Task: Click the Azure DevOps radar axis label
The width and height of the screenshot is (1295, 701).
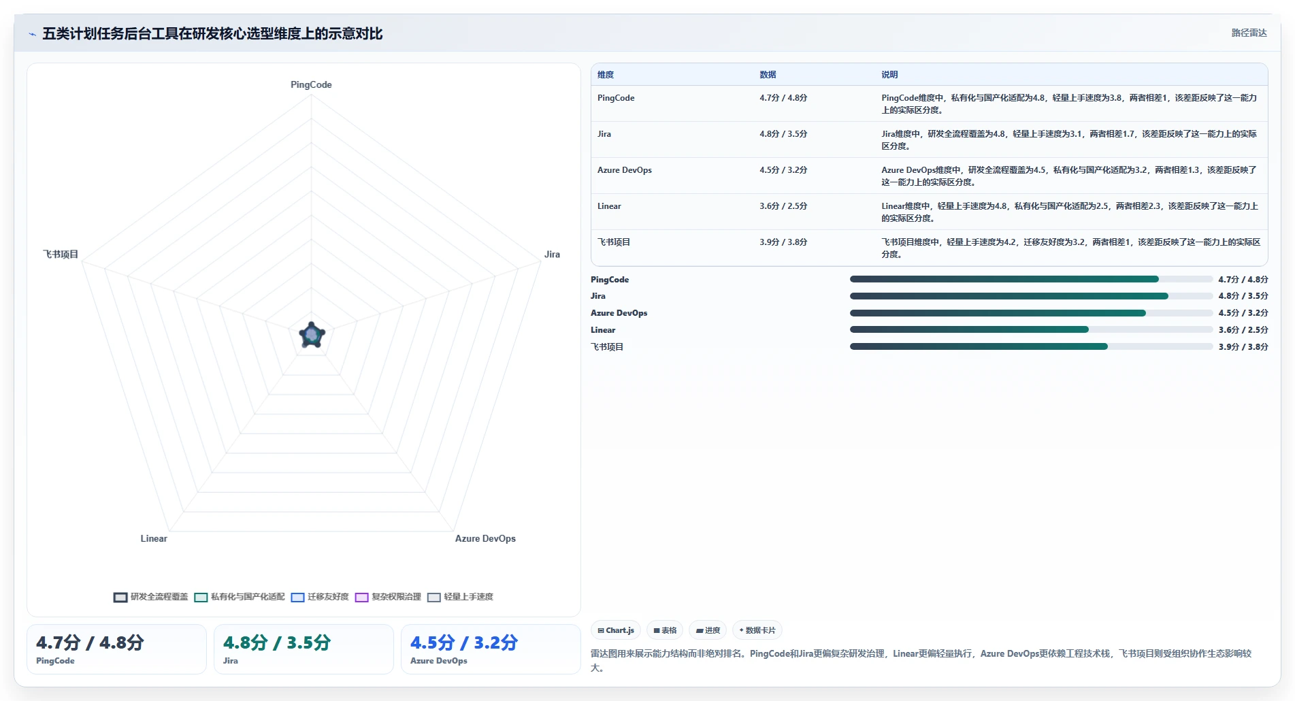Action: point(485,538)
